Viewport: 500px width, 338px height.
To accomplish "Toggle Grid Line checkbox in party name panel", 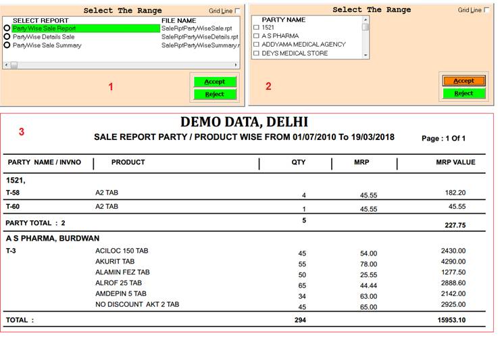I will pyautogui.click(x=487, y=10).
